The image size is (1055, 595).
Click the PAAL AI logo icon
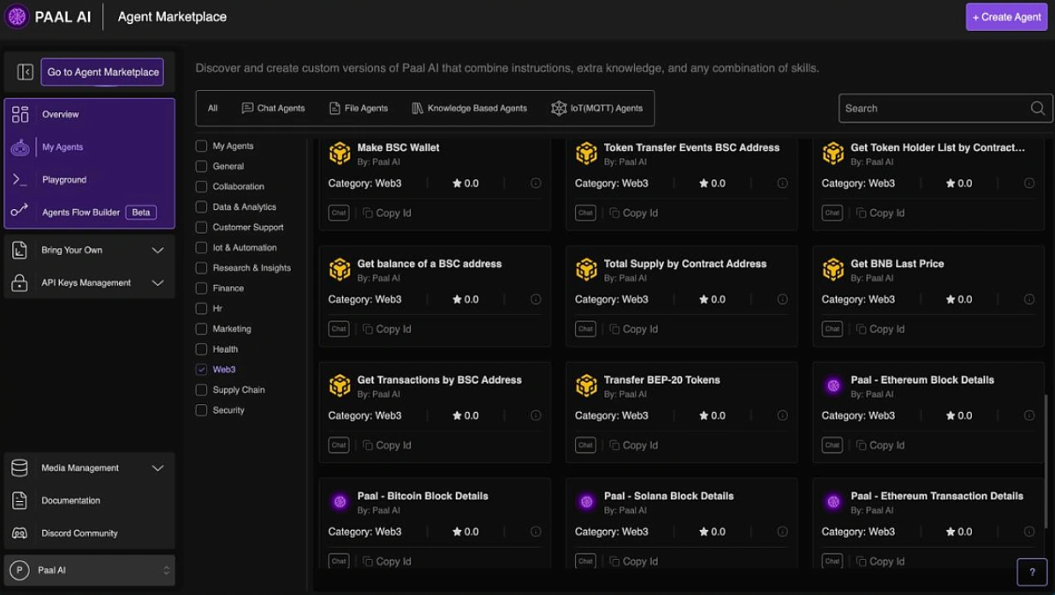[16, 16]
